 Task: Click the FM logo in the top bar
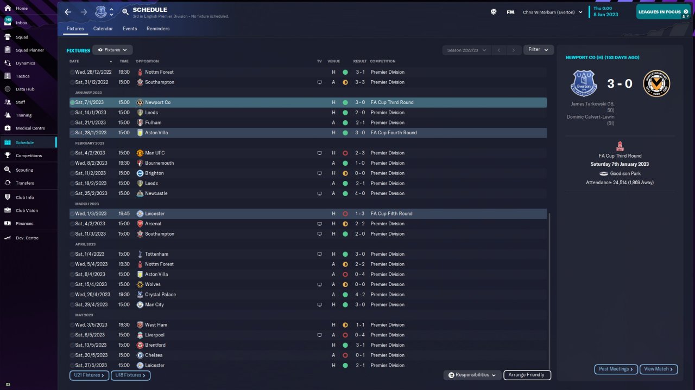tap(510, 12)
